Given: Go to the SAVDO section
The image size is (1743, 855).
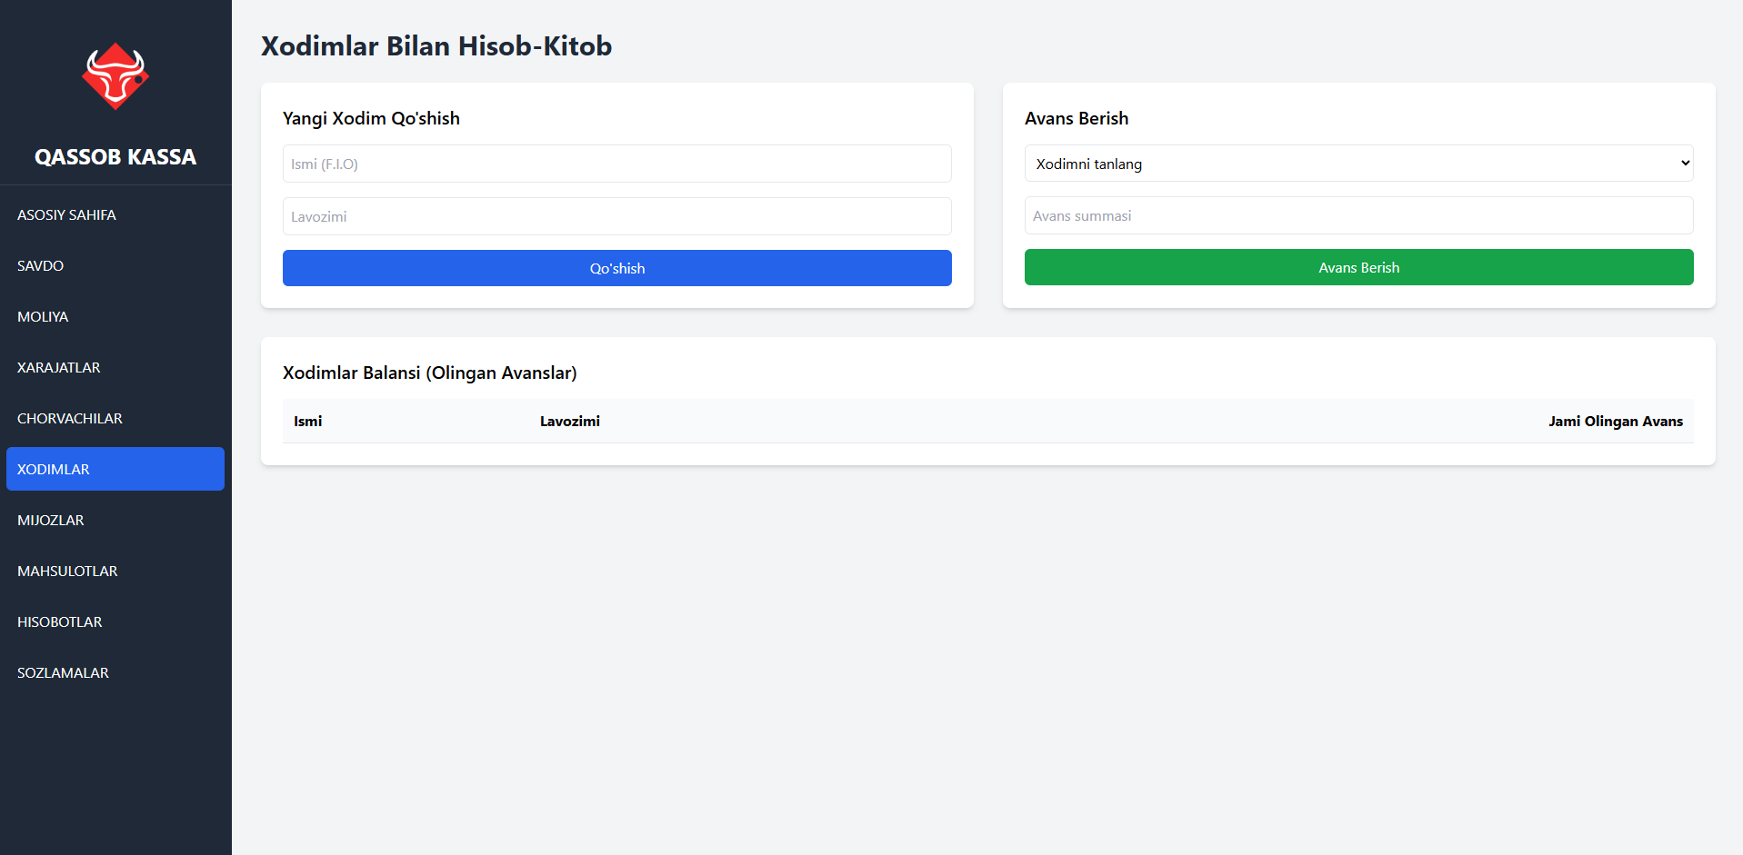Looking at the screenshot, I should (x=41, y=266).
